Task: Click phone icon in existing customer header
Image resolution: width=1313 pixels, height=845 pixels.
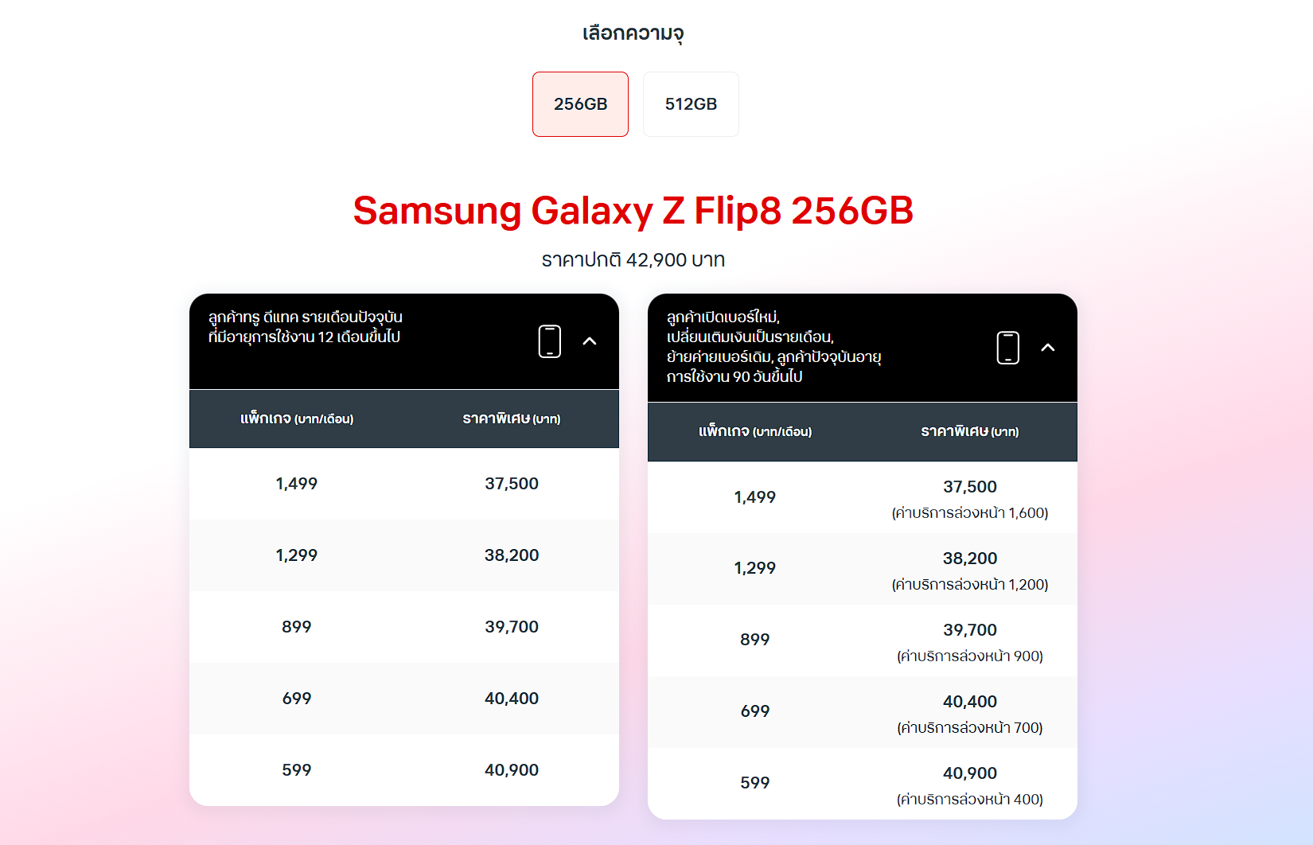Action: coord(550,341)
